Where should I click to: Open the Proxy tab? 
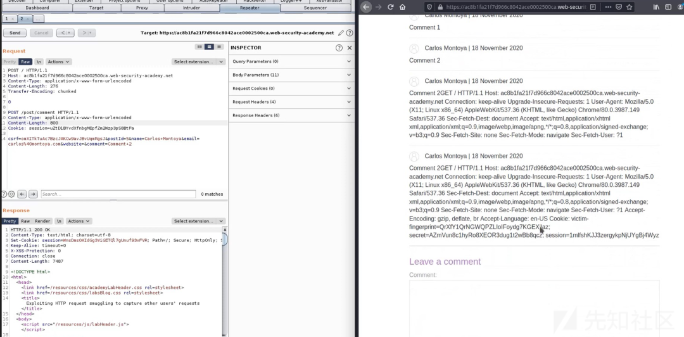click(x=142, y=8)
